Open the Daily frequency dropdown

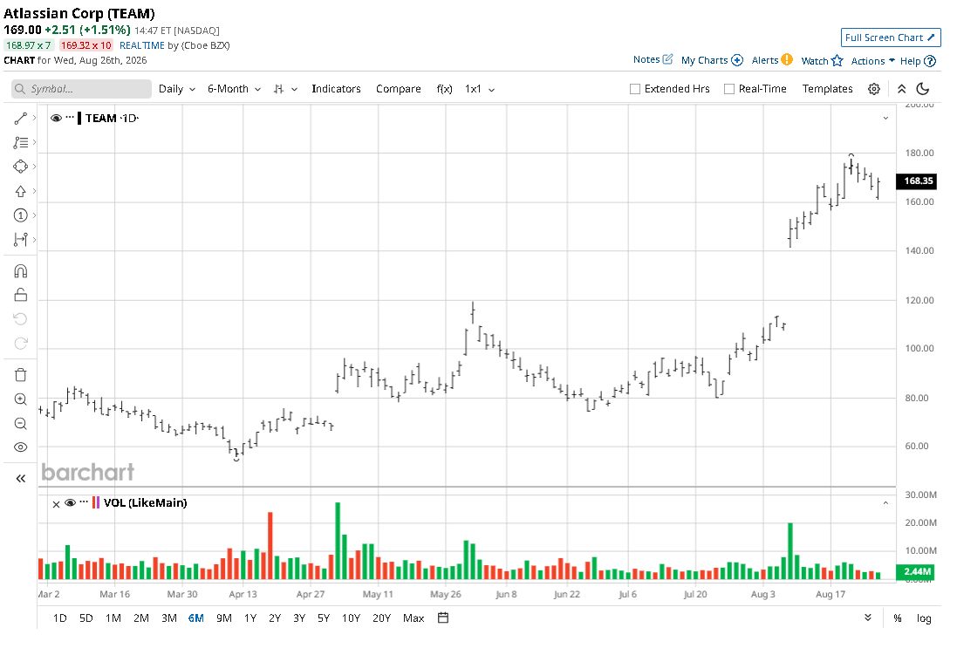pos(177,89)
